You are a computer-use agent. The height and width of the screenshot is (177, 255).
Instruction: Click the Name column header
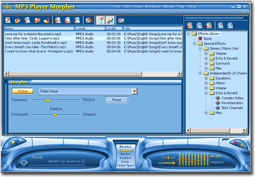coord(39,28)
